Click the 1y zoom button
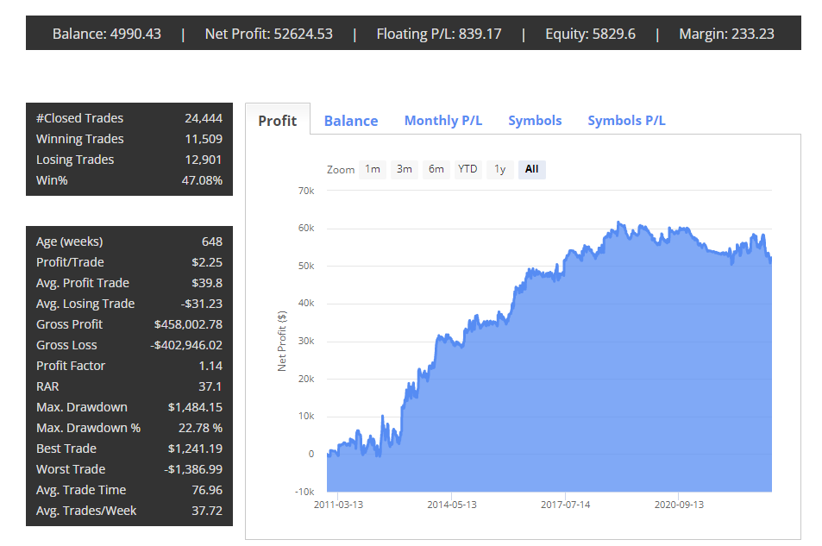 (x=499, y=169)
